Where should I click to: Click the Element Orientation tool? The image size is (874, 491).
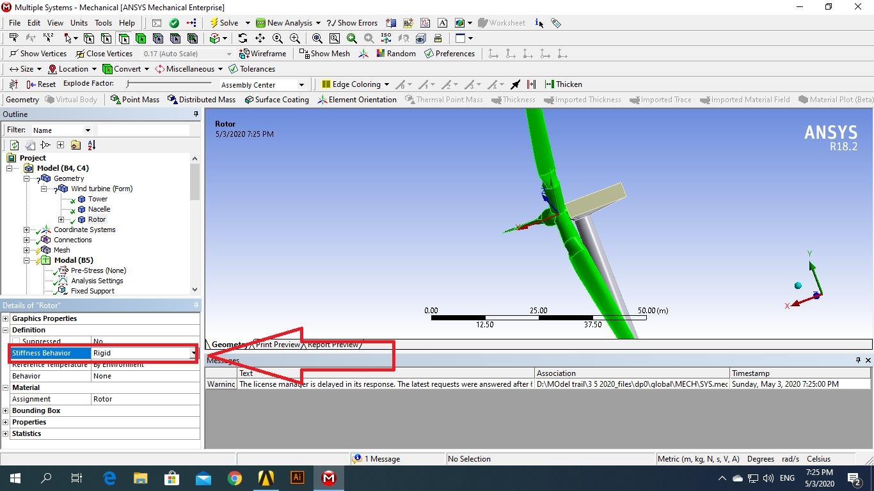[357, 100]
